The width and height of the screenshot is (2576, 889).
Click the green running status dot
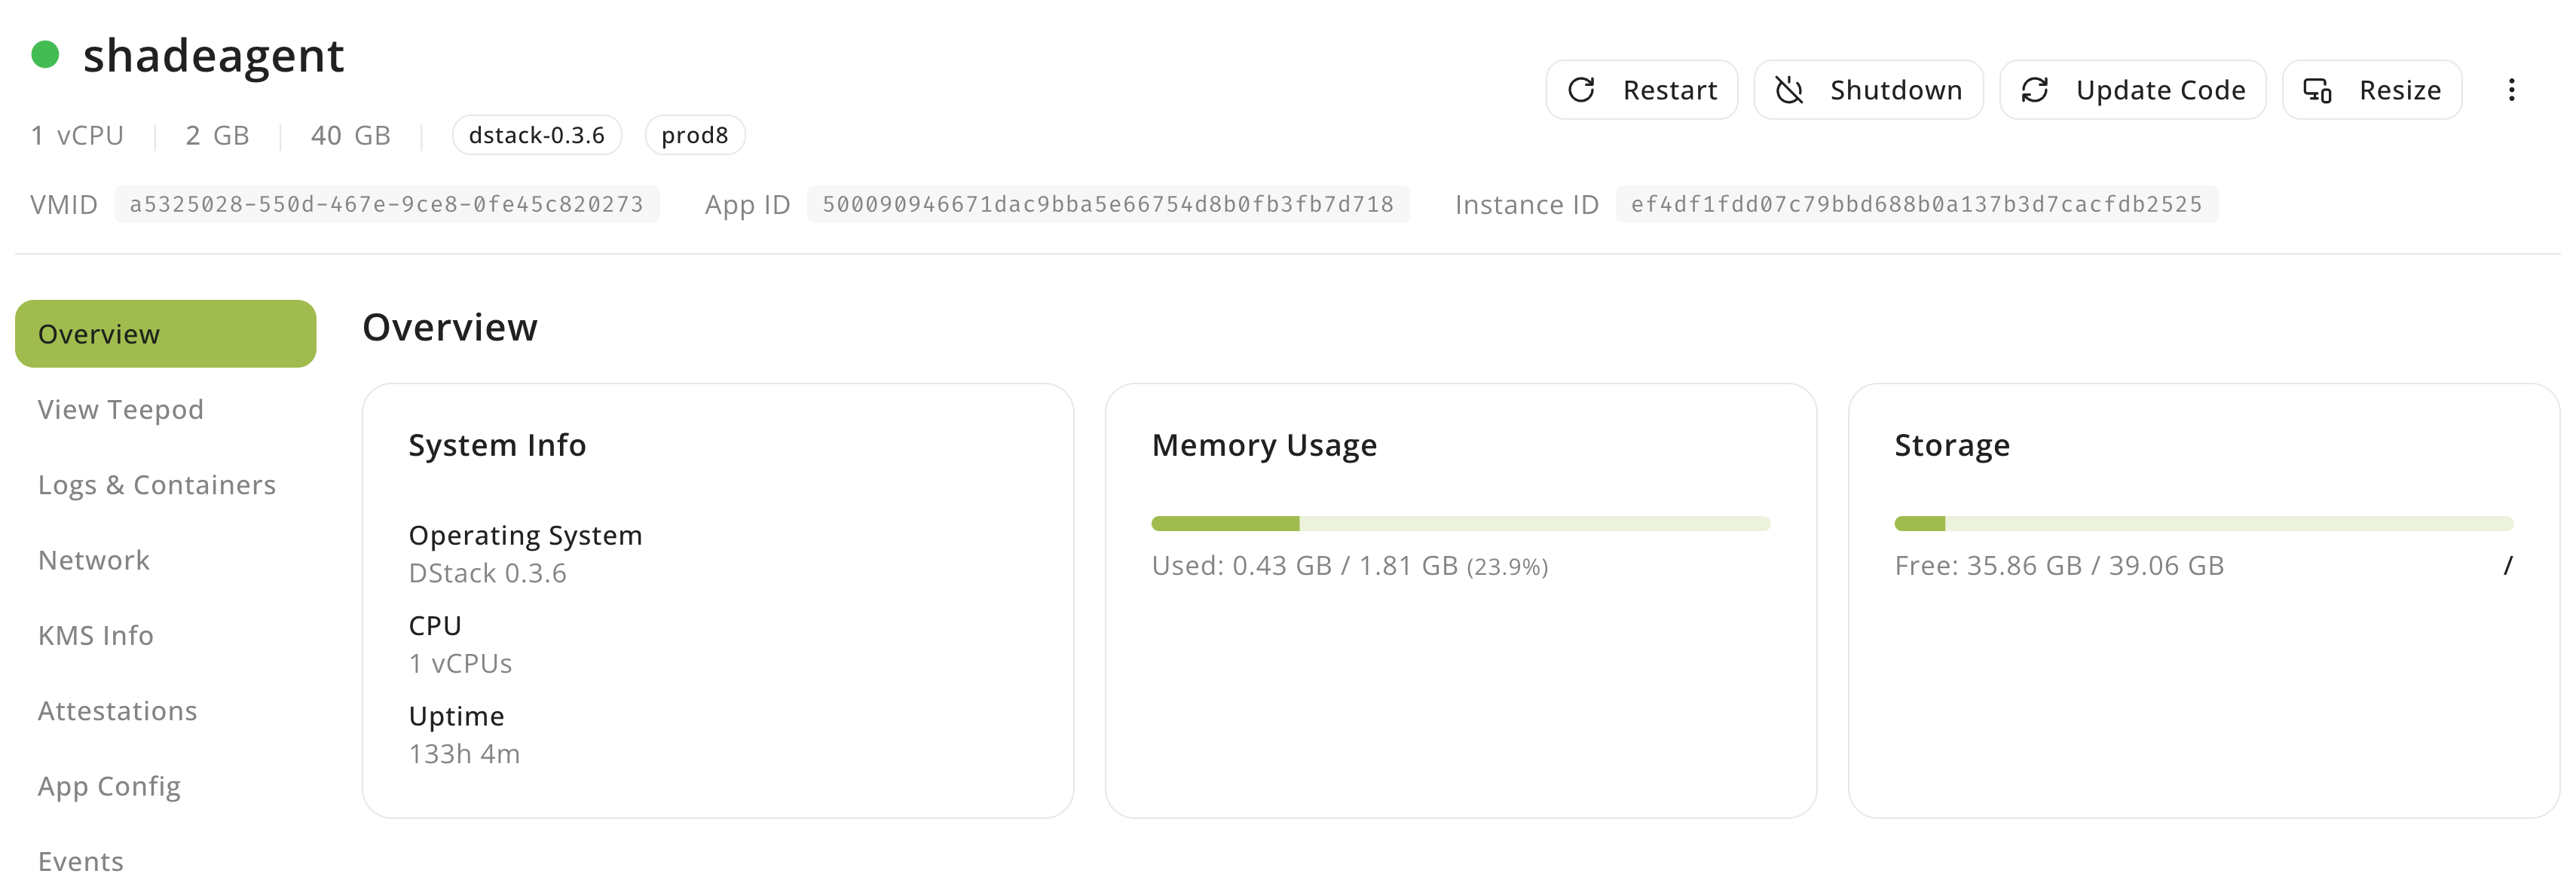point(45,54)
